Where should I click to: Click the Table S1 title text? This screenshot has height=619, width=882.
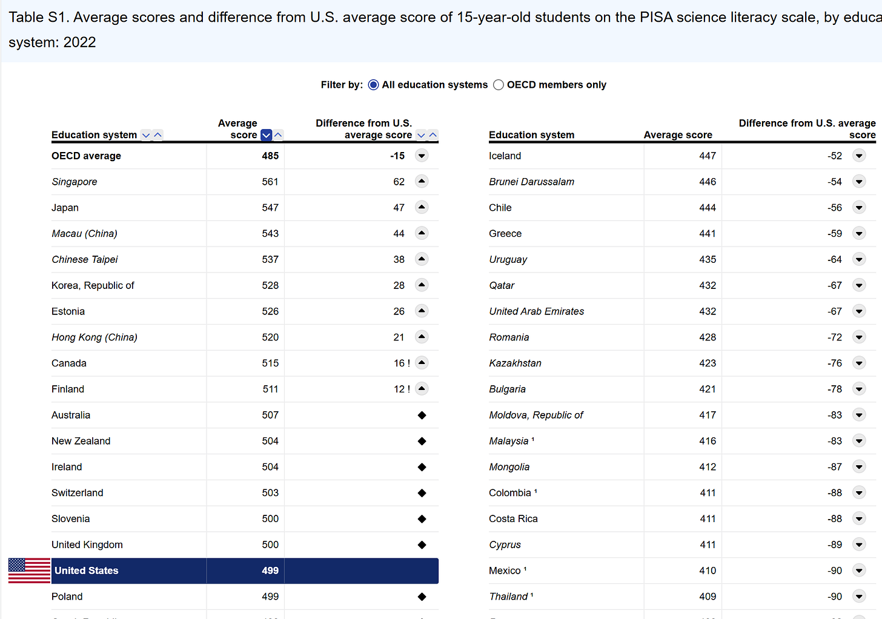click(445, 30)
